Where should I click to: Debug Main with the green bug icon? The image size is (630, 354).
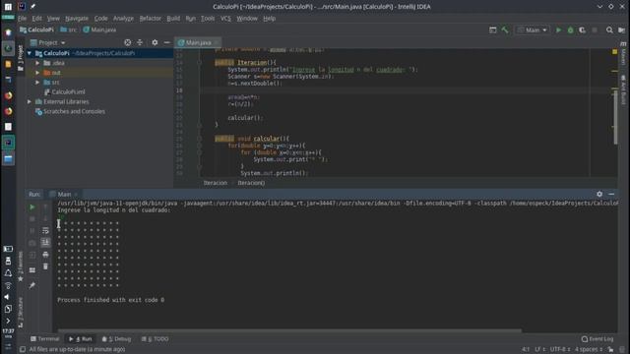pyautogui.click(x=570, y=29)
